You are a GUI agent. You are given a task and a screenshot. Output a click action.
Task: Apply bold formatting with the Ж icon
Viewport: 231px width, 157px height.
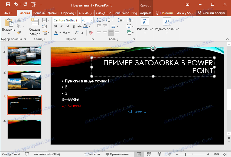click(x=56, y=26)
